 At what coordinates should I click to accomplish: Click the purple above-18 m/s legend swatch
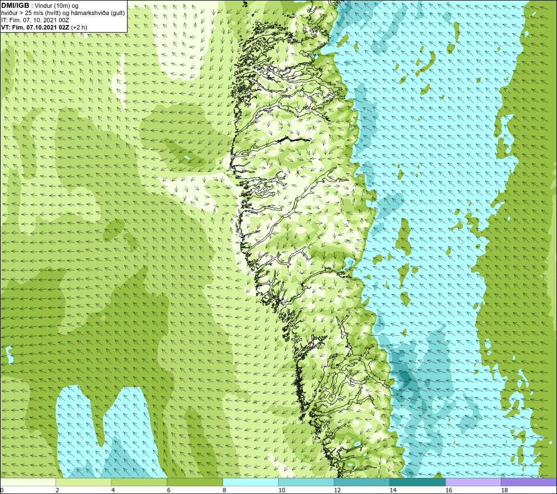529,482
